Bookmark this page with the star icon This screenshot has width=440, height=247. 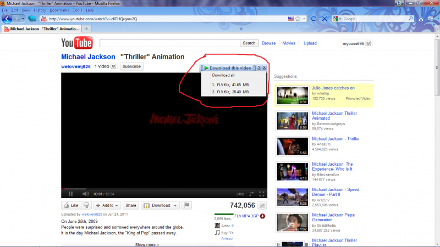[298, 19]
